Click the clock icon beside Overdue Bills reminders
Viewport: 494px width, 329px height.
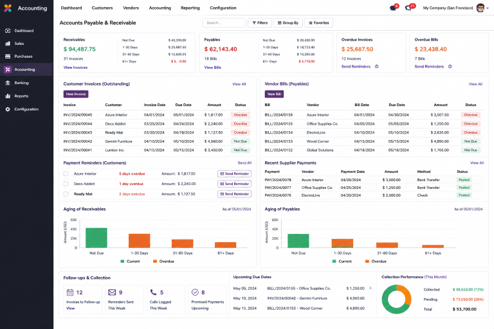pyautogui.click(x=450, y=66)
